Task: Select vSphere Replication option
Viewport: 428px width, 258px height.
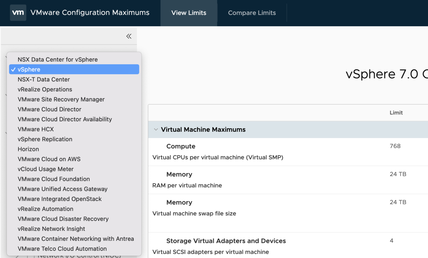Action: point(74,139)
